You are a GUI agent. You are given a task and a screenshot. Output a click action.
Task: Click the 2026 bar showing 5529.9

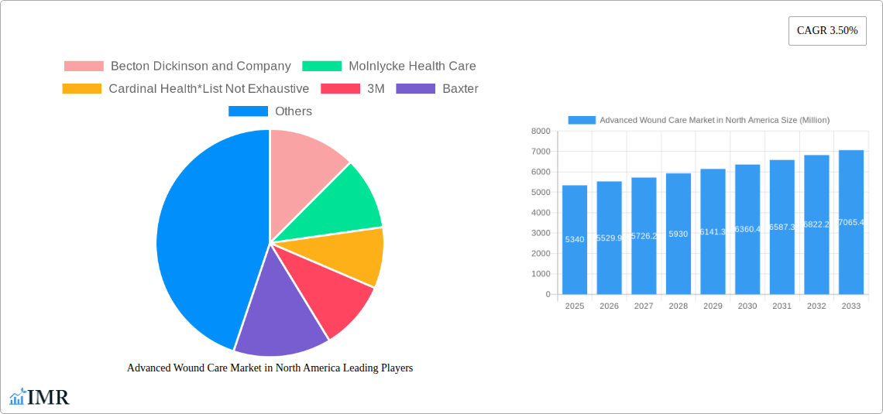[x=610, y=238]
